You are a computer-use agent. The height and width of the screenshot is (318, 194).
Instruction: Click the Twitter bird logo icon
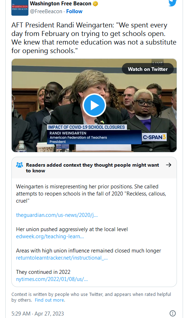[173, 3]
